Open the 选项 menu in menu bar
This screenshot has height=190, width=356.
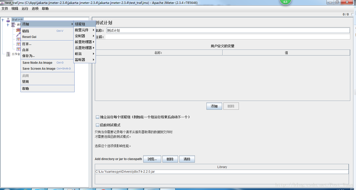click(35, 9)
